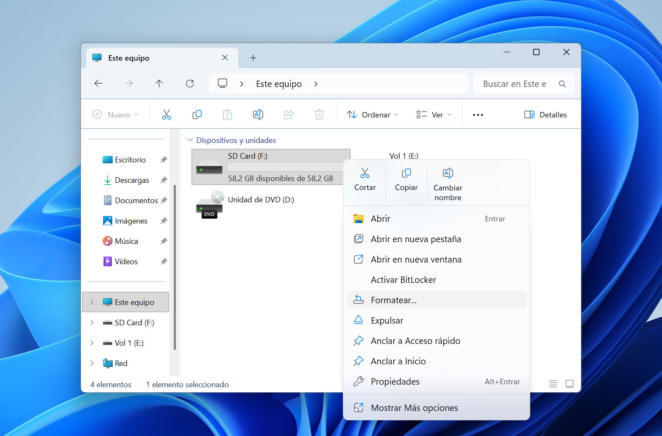Unpin Imágenes using its pin icon
This screenshot has height=436, width=662.
[164, 221]
